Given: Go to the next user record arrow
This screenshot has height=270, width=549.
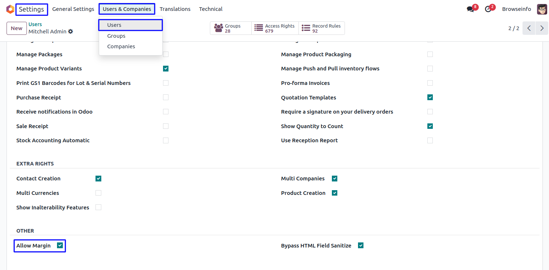Looking at the screenshot, I should coord(542,28).
